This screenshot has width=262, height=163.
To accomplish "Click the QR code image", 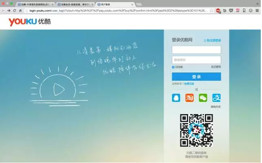I will [x=196, y=130].
